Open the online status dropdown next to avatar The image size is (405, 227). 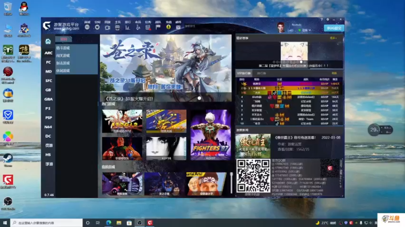point(305,30)
